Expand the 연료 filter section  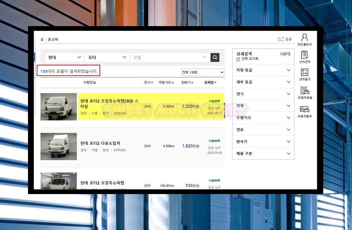coord(263,130)
